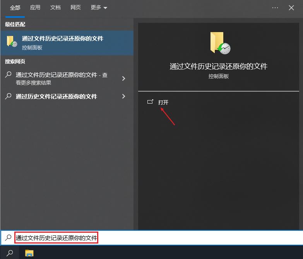This screenshot has width=303, height=259.
Task: Click the open-window icon next to 打开
Action: pos(150,102)
